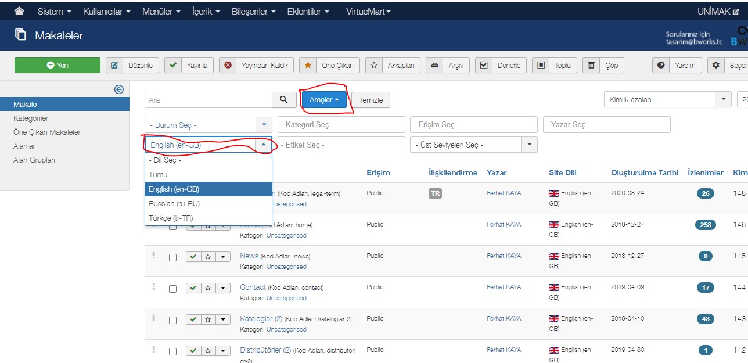The height and width of the screenshot is (363, 748).
Task: Click the search magnifier icon
Action: tap(283, 100)
